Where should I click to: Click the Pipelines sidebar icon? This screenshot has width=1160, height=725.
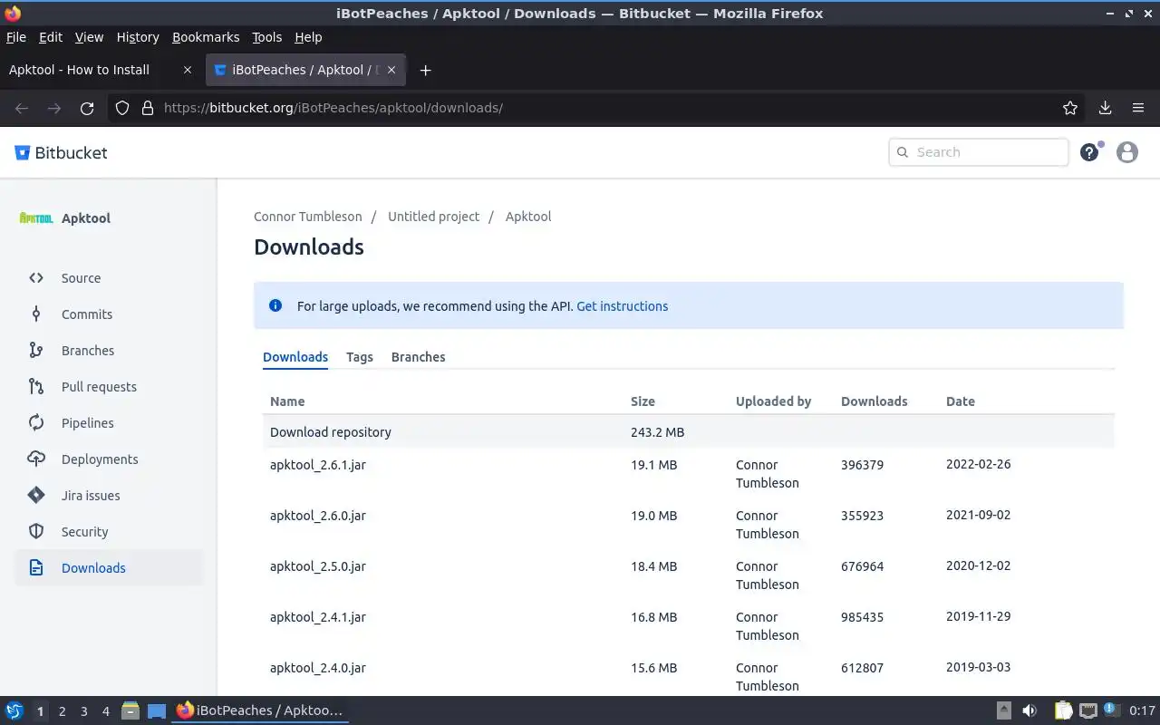[x=36, y=423]
